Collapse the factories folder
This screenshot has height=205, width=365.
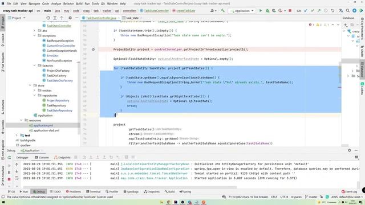[34, 65]
